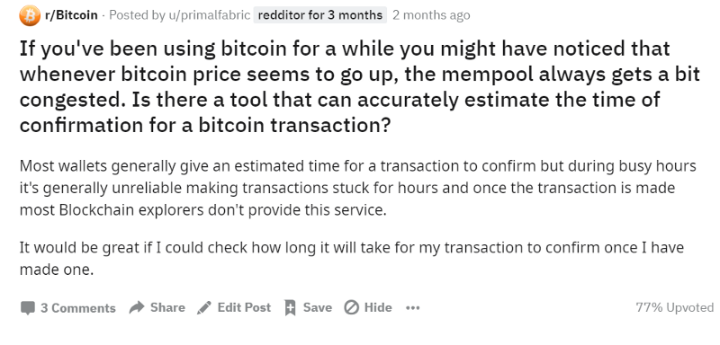Select the Share text button

pyautogui.click(x=167, y=307)
